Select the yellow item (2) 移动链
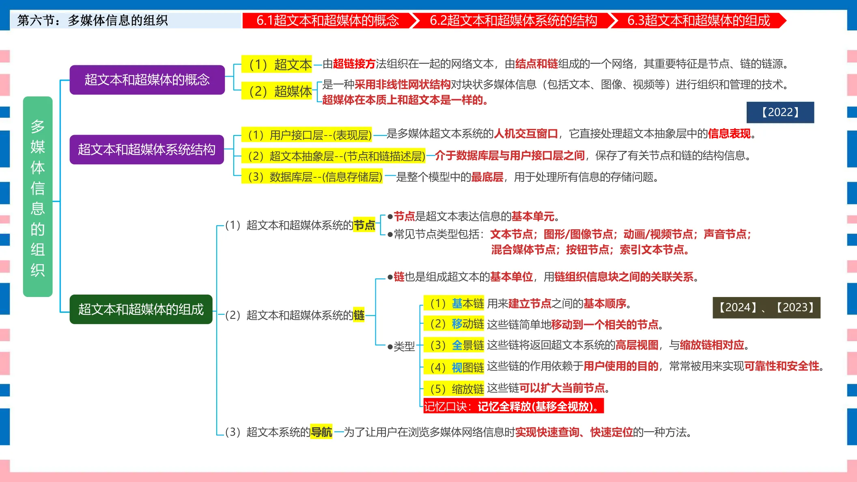Image resolution: width=857 pixels, height=482 pixels. click(454, 324)
